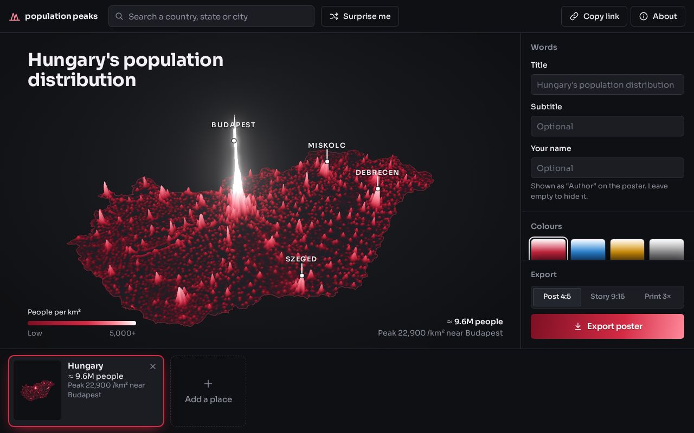Click the Miskolc marker dot on the map

click(327, 161)
